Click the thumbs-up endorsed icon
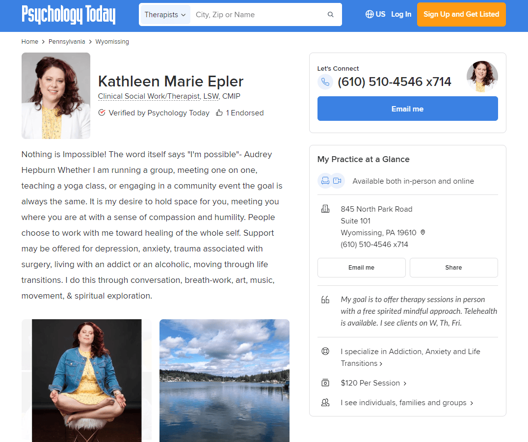This screenshot has width=528, height=442. pyautogui.click(x=219, y=113)
